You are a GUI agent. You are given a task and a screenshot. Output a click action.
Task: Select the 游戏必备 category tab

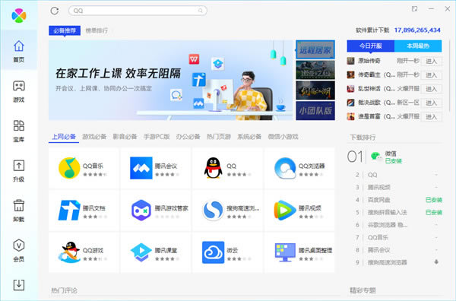point(94,137)
